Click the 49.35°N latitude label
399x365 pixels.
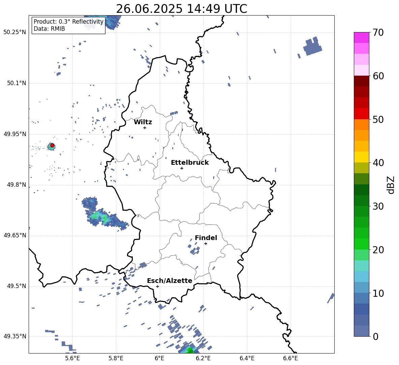(x=15, y=336)
